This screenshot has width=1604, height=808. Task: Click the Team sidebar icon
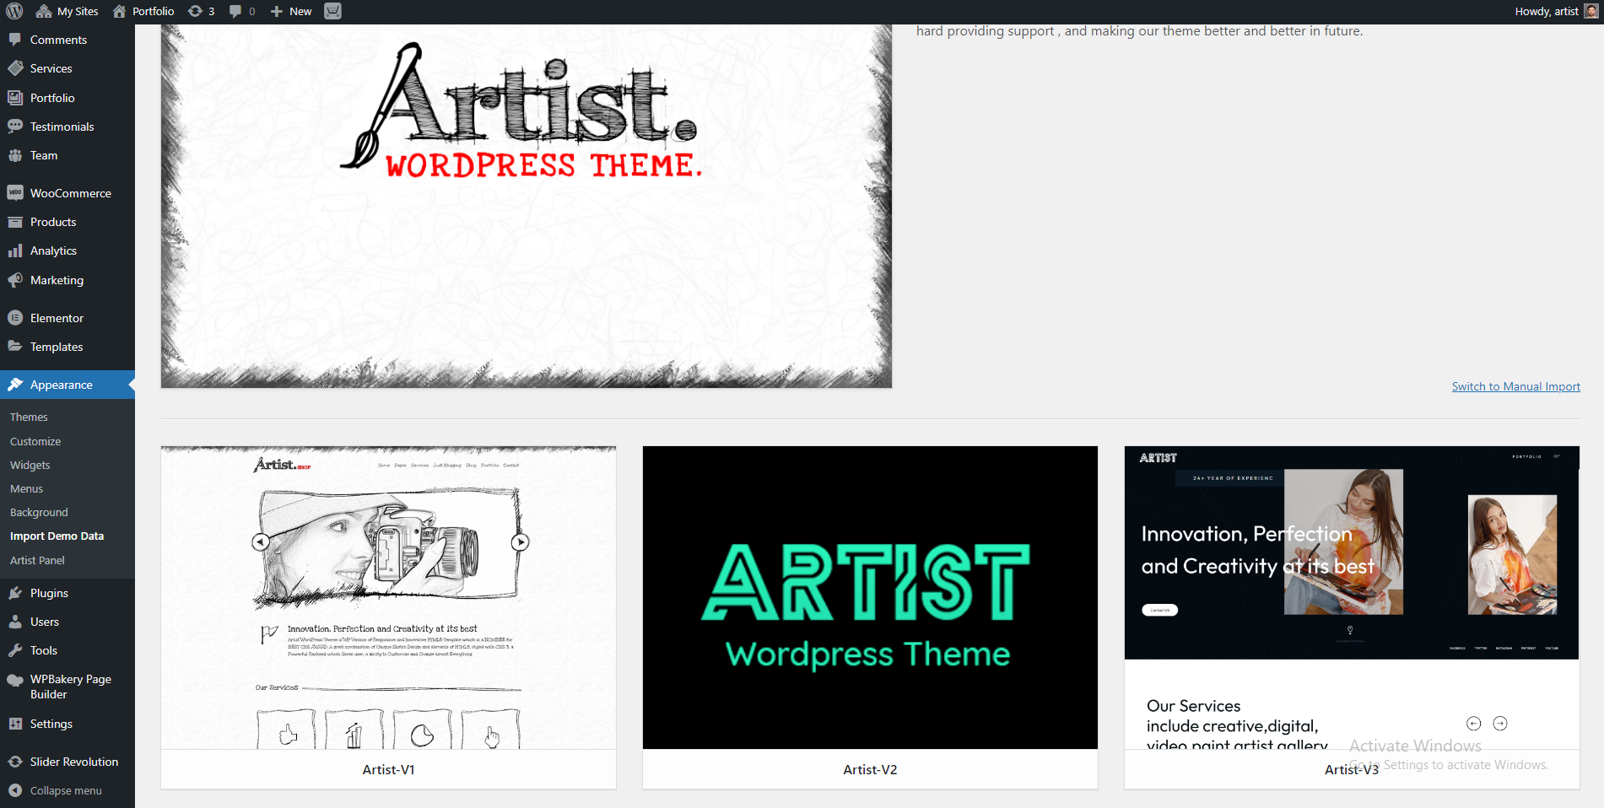15,155
